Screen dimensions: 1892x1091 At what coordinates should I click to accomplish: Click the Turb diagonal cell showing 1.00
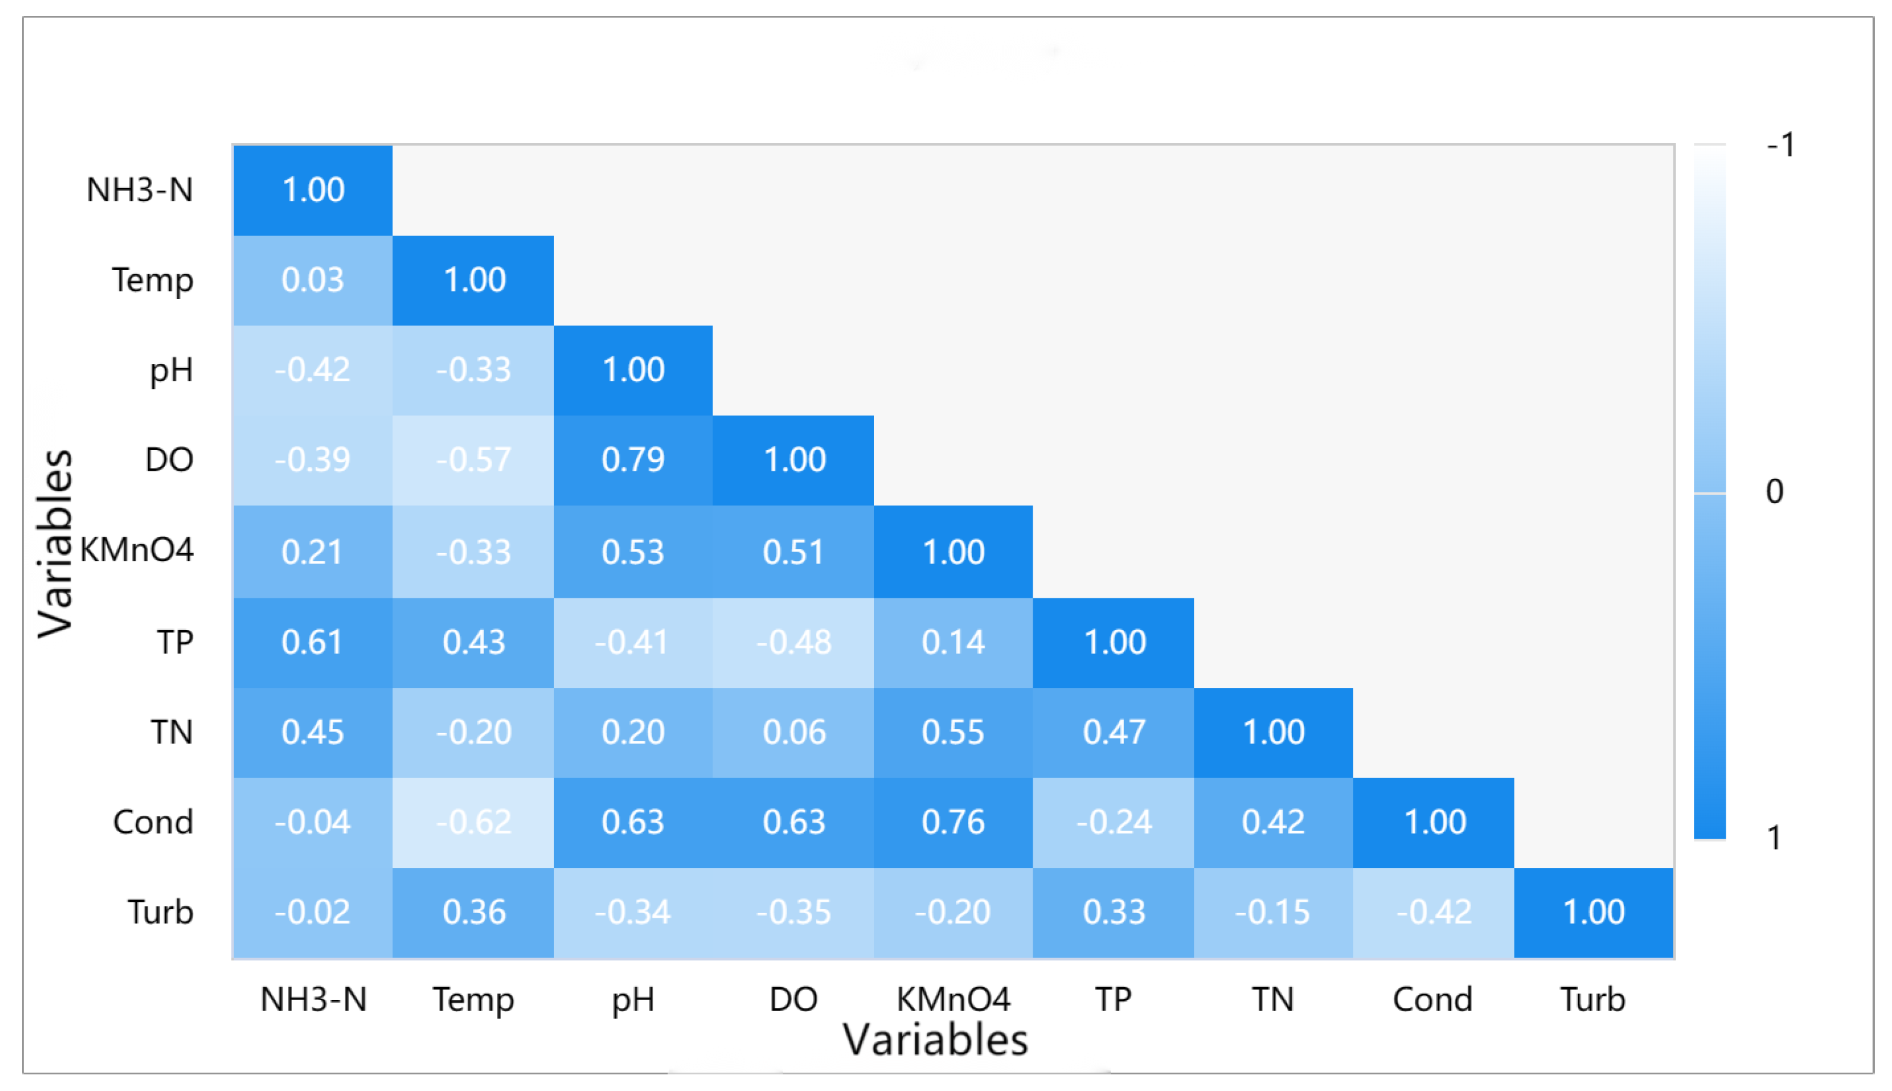(1593, 913)
